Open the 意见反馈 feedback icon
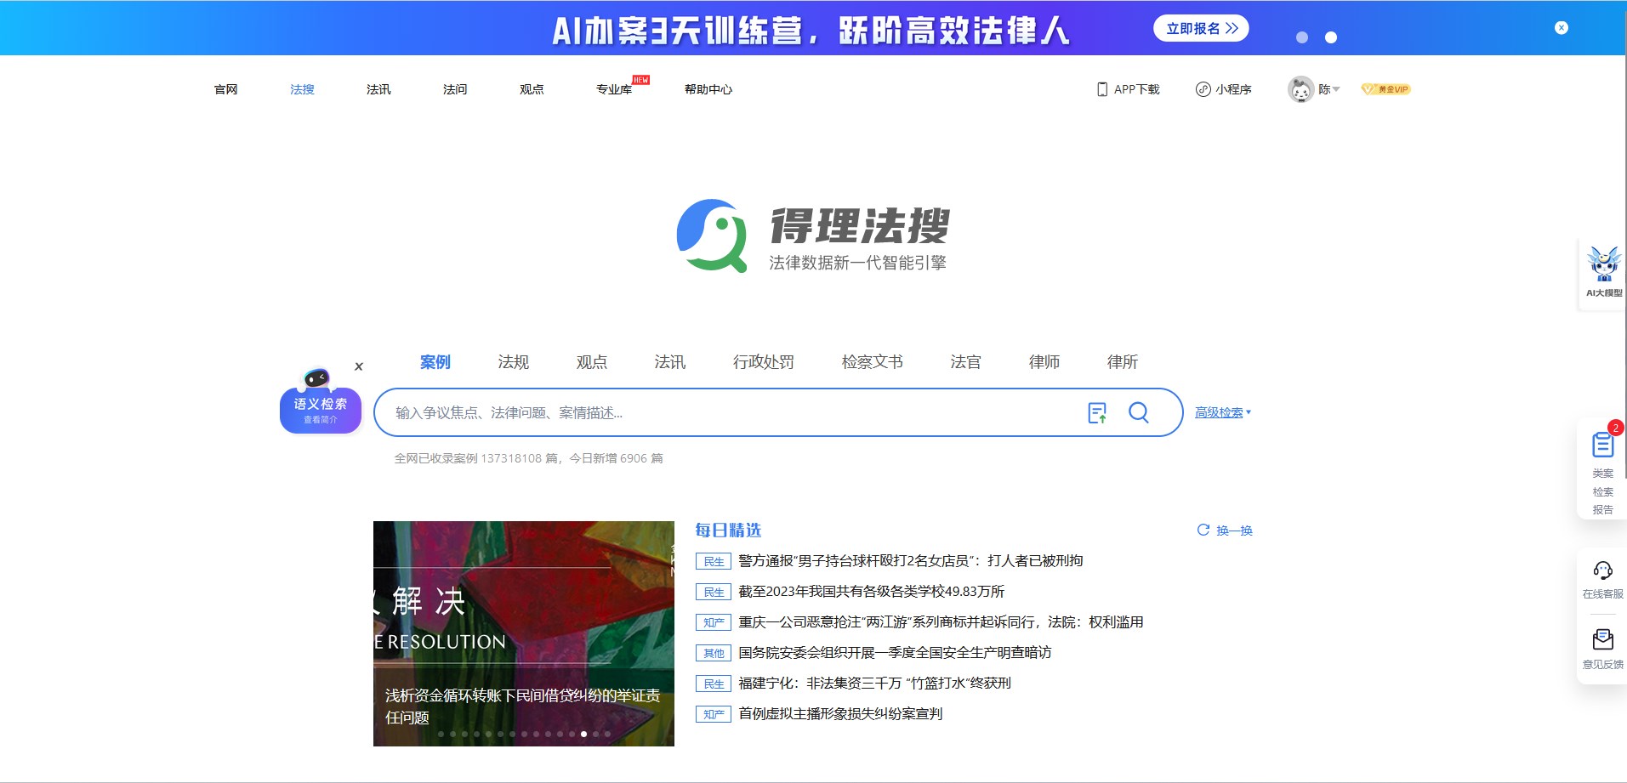1627x783 pixels. coord(1602,638)
